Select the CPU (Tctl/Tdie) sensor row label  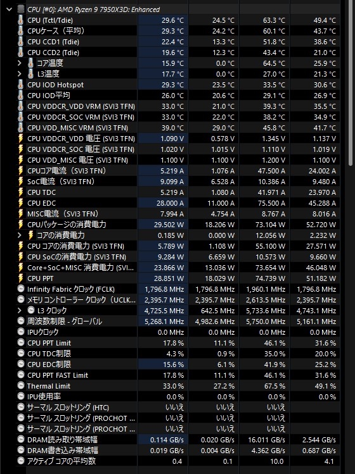50,20
